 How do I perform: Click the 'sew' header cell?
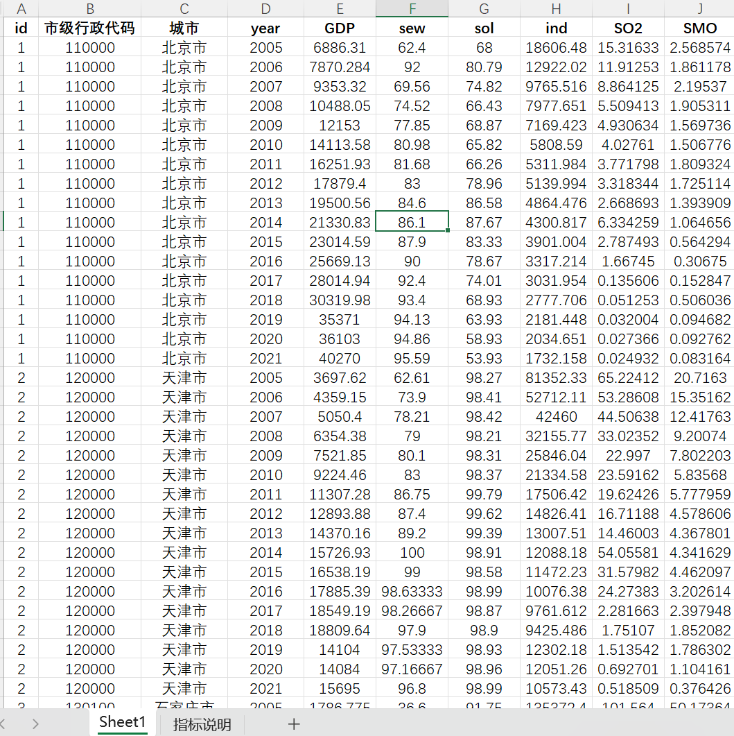pos(412,28)
